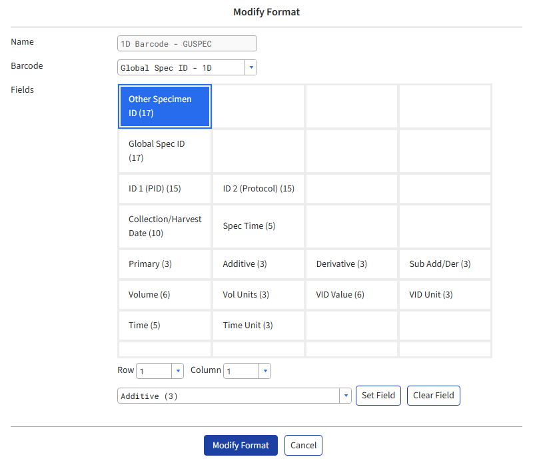Select the Time (5) cell

pyautogui.click(x=165, y=326)
